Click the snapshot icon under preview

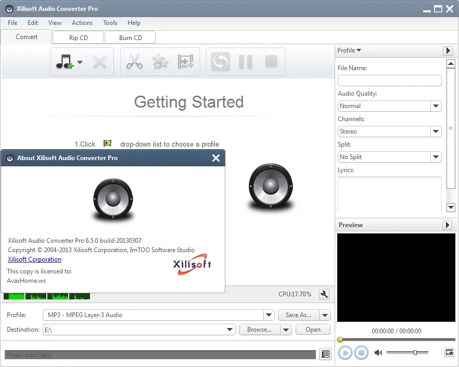coord(449,352)
